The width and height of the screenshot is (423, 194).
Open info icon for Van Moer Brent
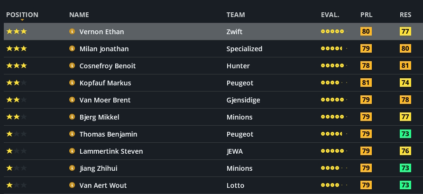click(72, 100)
